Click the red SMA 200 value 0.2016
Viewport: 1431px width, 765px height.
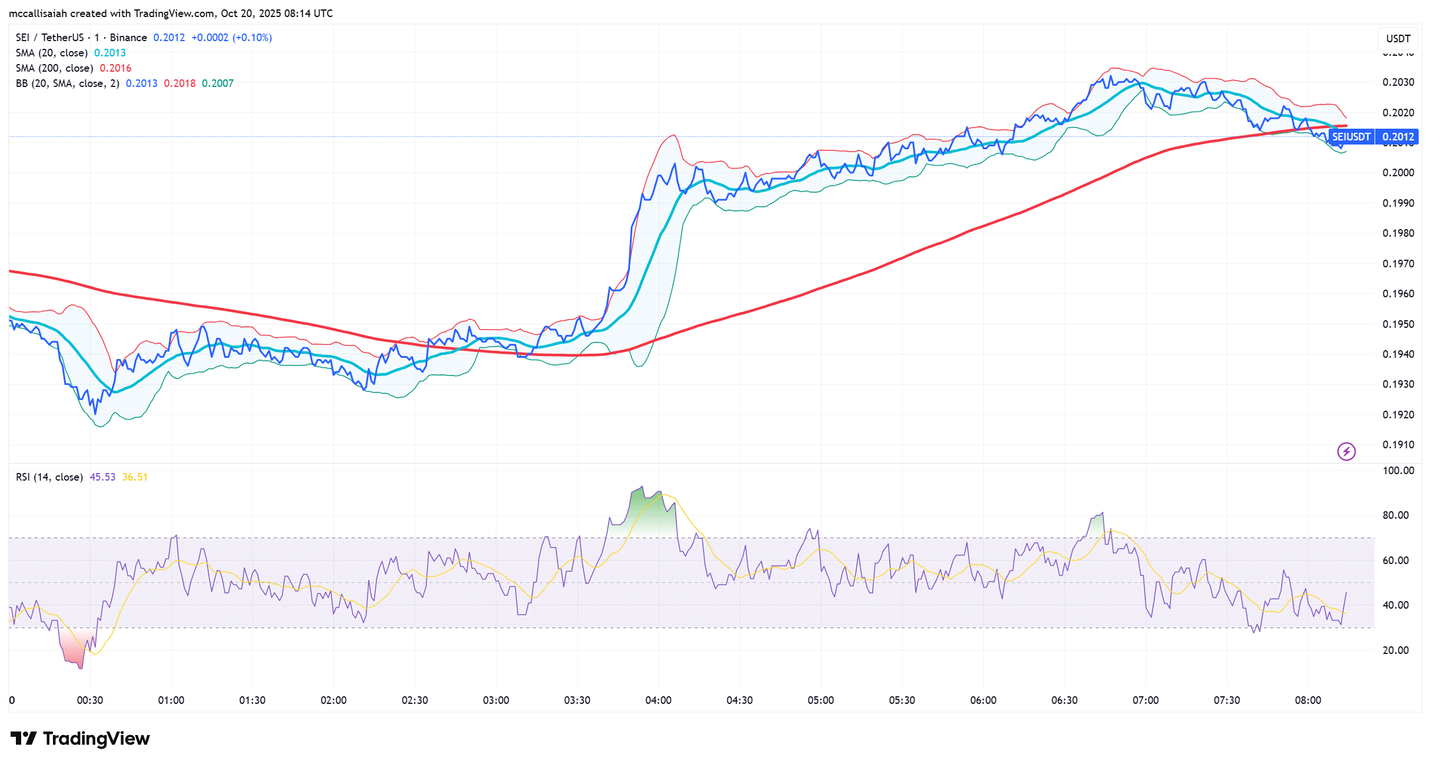[115, 68]
